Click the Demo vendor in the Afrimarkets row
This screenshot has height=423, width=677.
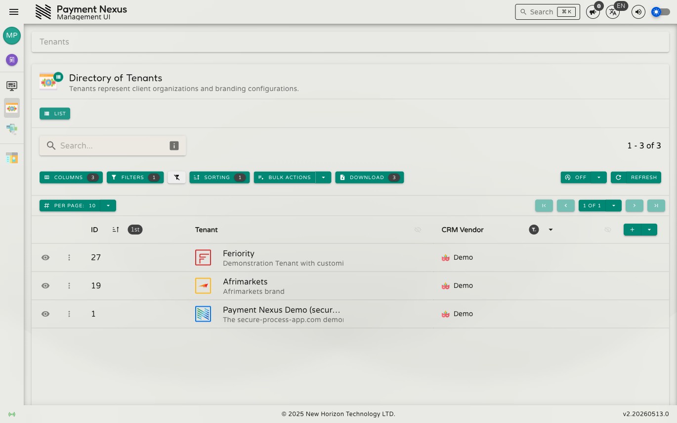pyautogui.click(x=458, y=285)
